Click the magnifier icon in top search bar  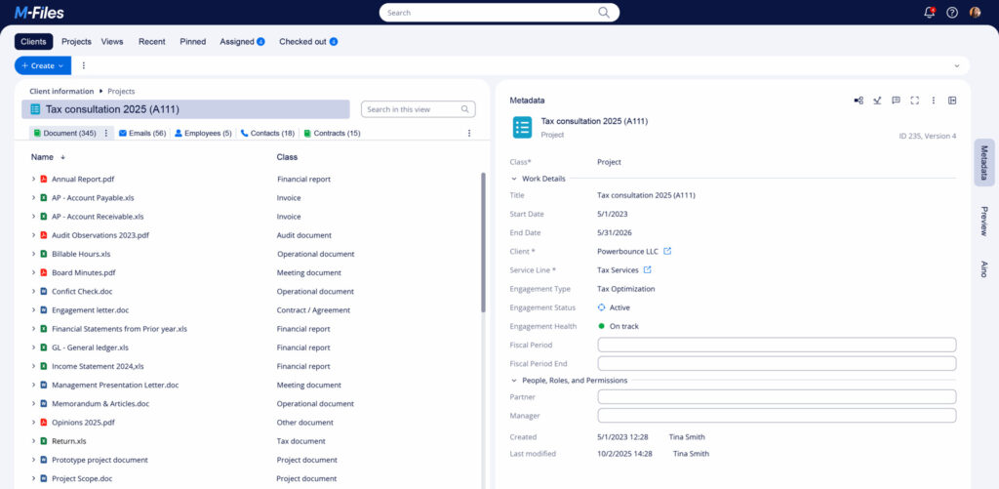point(604,13)
